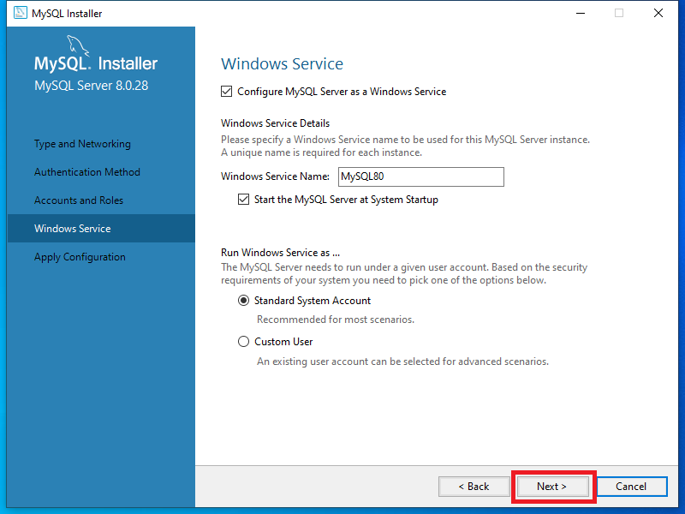Screen dimensions: 685x514
Task: Minimize the MySQL Installer window
Action: [x=581, y=13]
